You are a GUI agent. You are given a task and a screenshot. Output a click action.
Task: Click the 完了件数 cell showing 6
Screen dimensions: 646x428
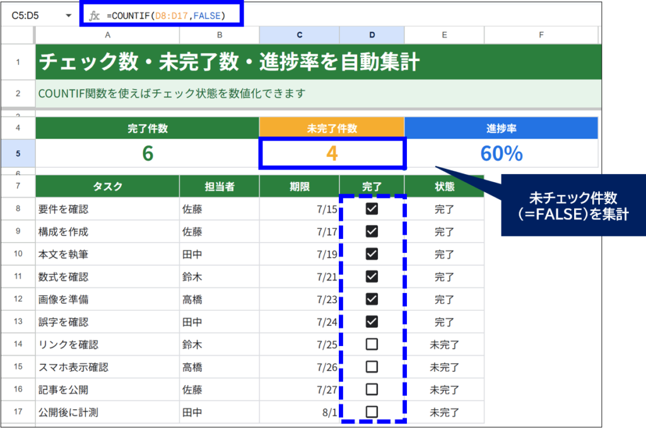148,154
